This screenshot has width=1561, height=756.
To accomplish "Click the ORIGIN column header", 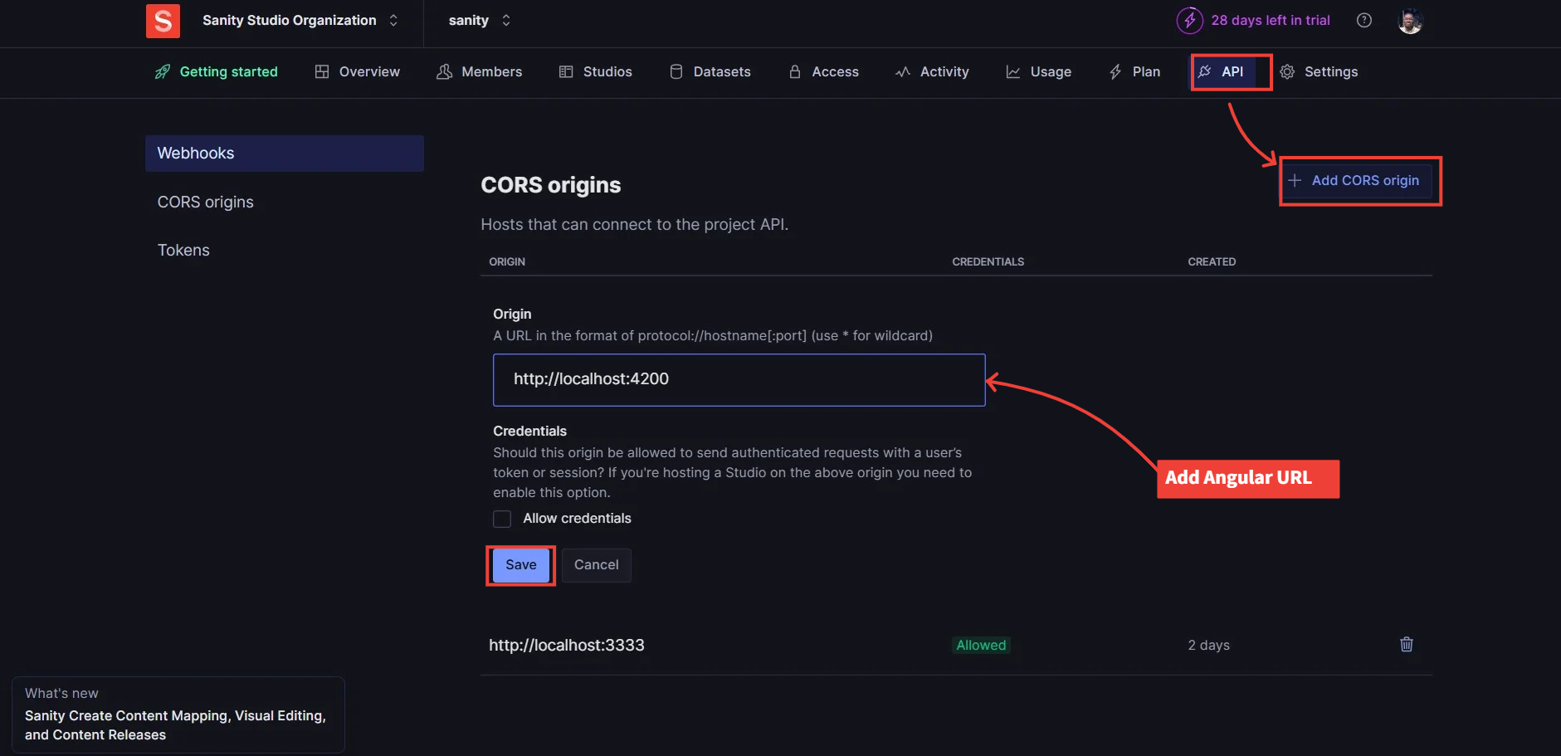I will point(507,262).
